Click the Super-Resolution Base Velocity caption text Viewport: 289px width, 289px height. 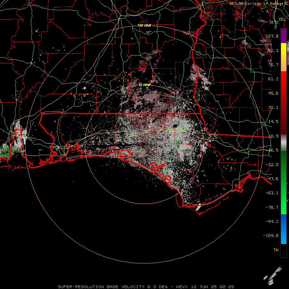pos(146,287)
